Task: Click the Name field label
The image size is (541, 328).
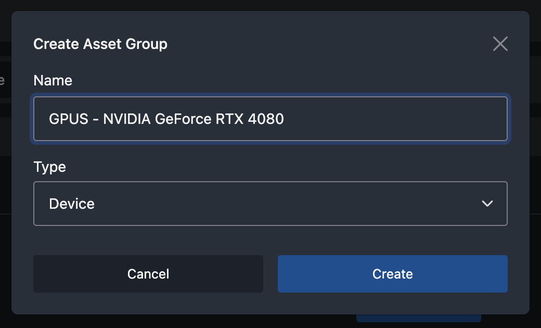Action: click(x=53, y=81)
